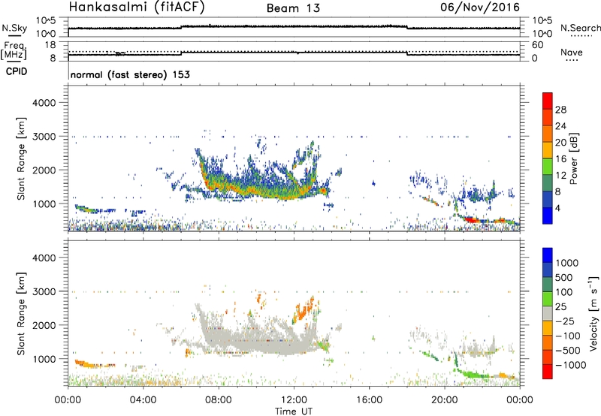Select the Slant Range [km] label of velocity panel
This screenshot has height=416, width=601.
coord(21,313)
